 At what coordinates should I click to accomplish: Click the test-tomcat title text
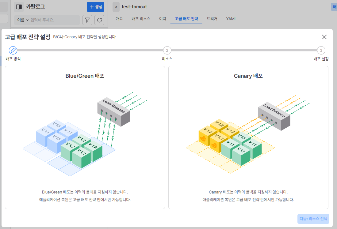point(134,7)
